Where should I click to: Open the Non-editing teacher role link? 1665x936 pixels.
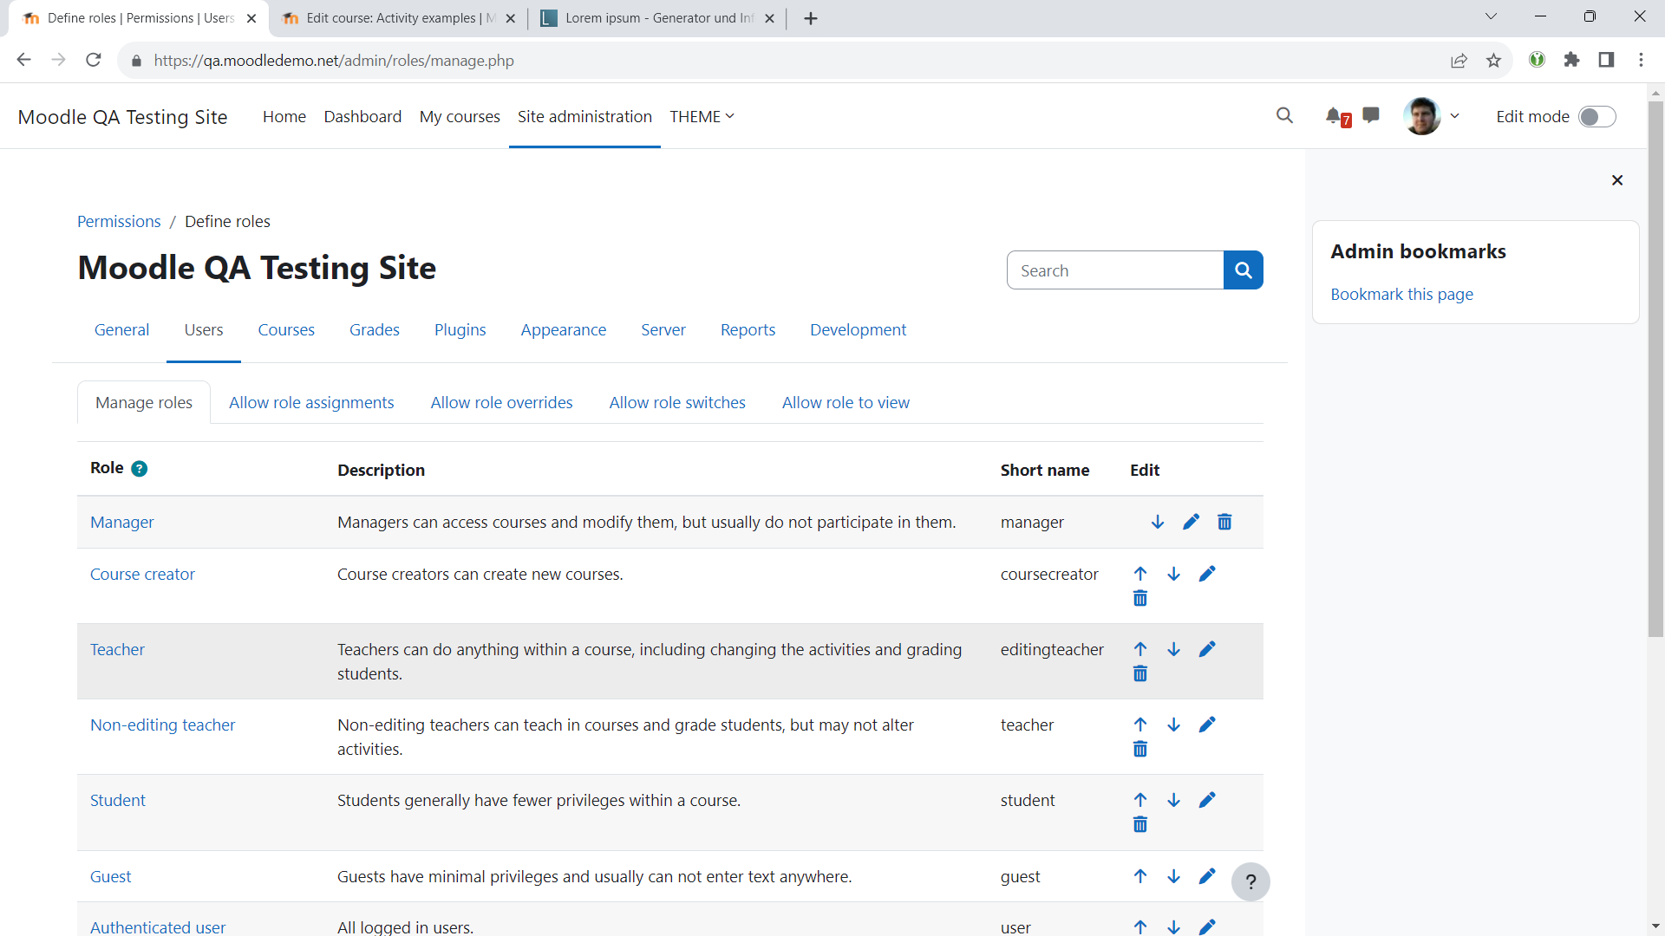162,725
